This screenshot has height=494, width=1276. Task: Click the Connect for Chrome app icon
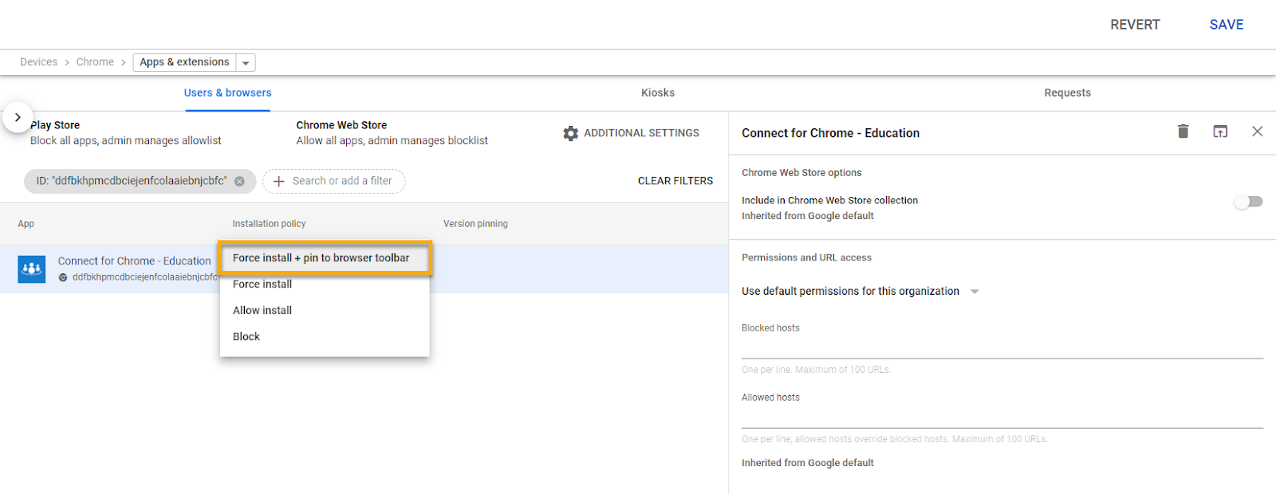32,269
